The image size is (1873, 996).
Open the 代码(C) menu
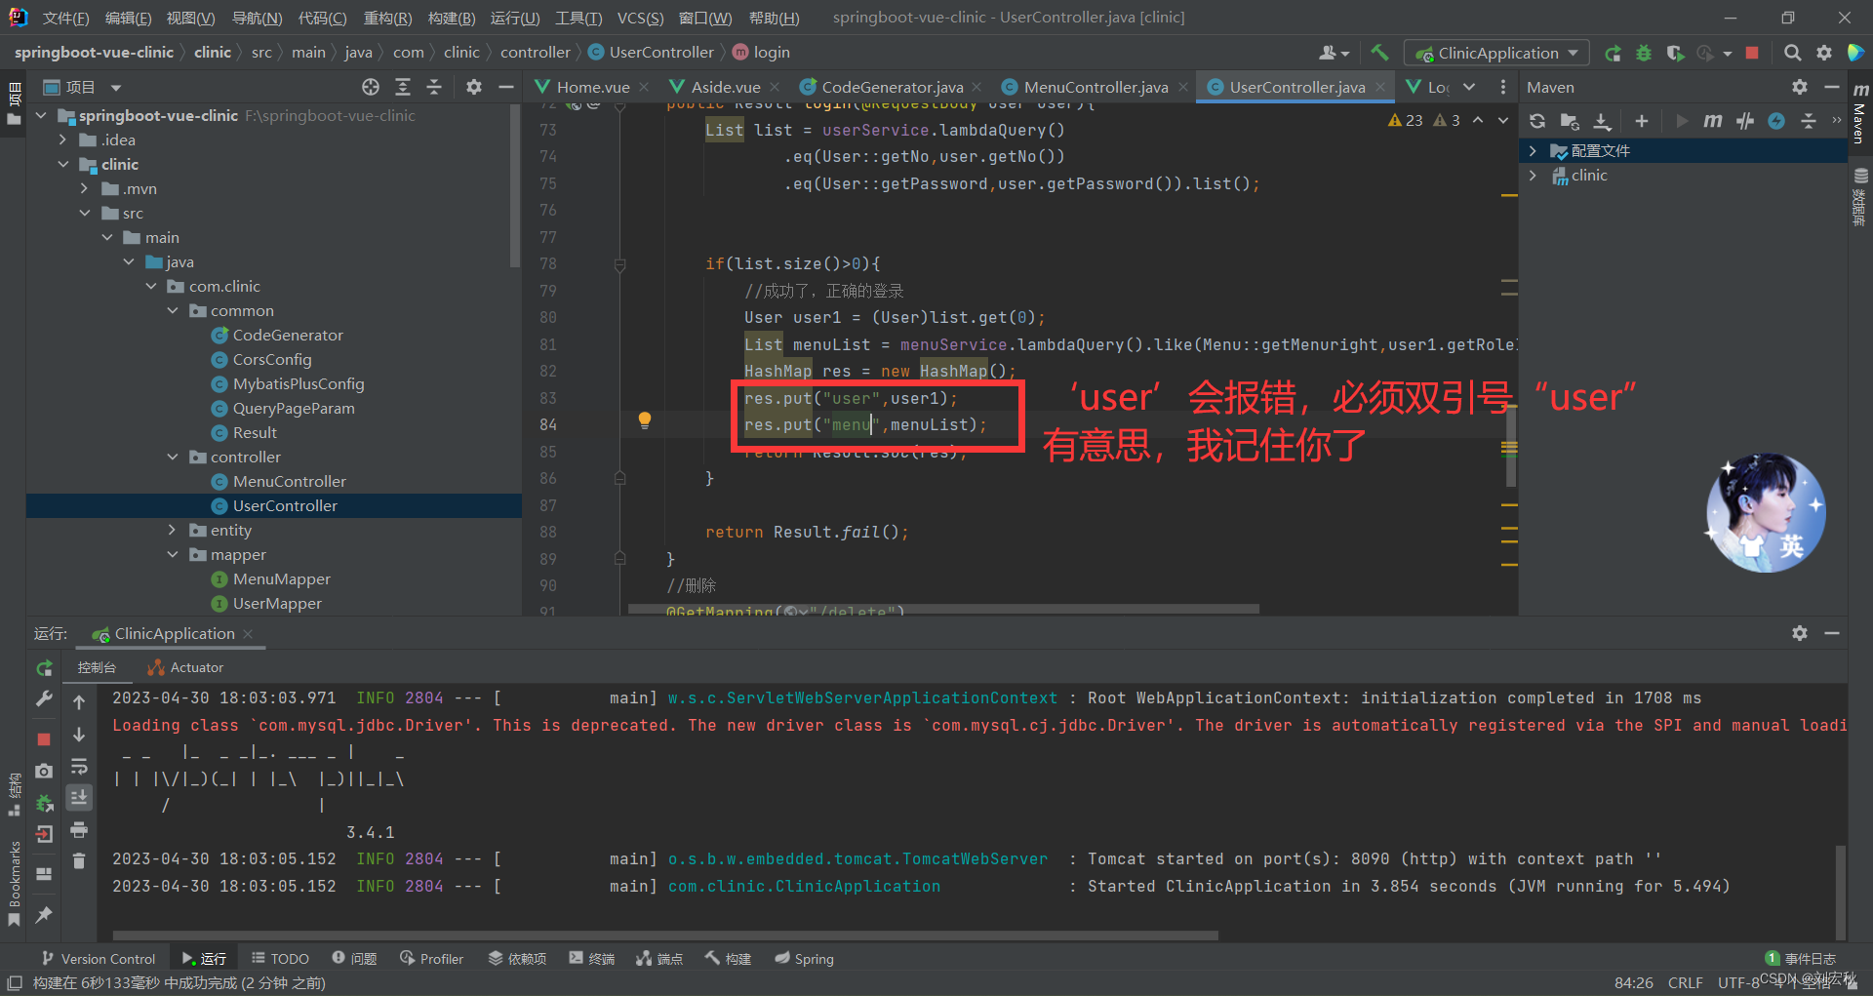point(322,18)
